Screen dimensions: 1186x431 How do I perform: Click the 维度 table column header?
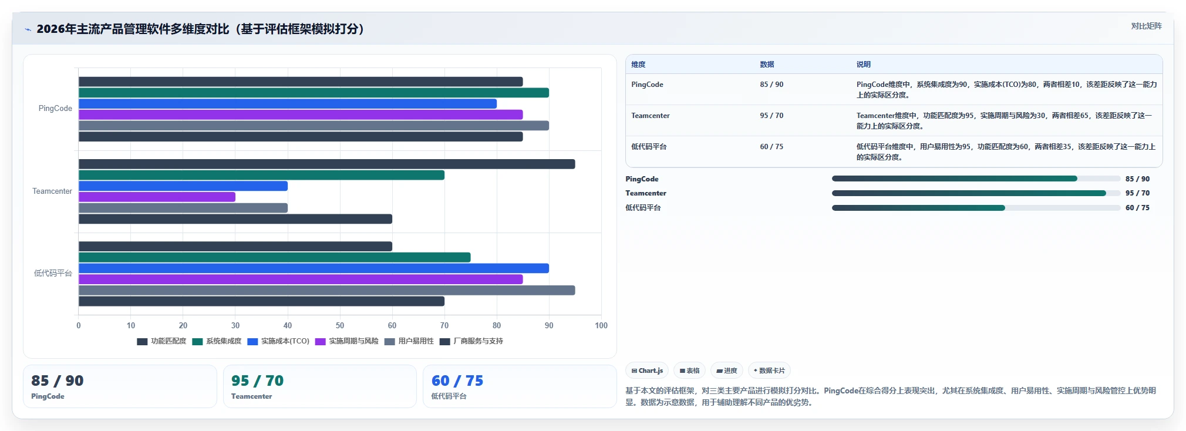(x=638, y=65)
